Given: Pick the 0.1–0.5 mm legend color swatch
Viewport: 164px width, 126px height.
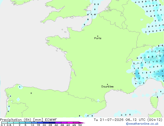Looking at the screenshot, I should coord(4,123).
